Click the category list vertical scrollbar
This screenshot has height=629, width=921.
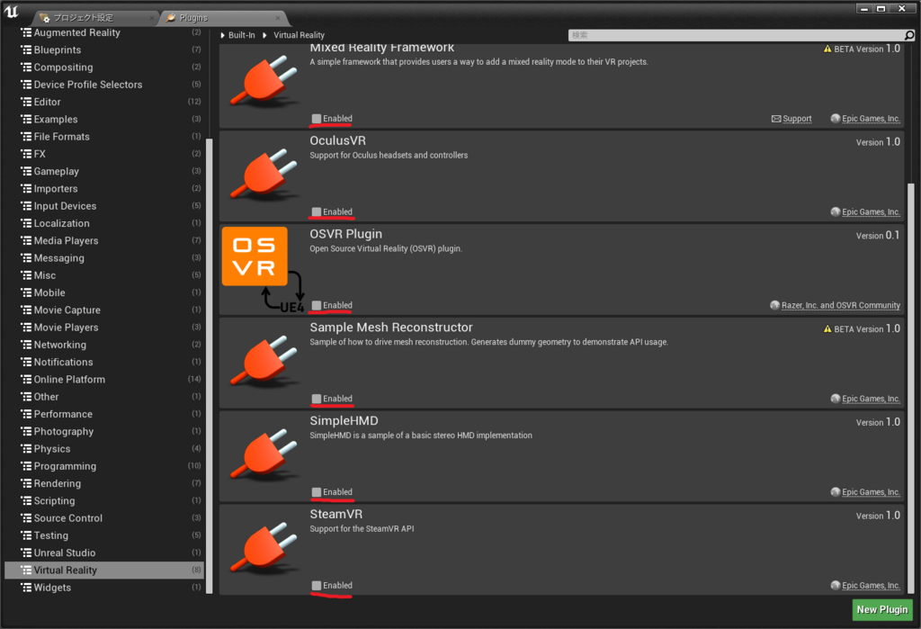click(209, 365)
